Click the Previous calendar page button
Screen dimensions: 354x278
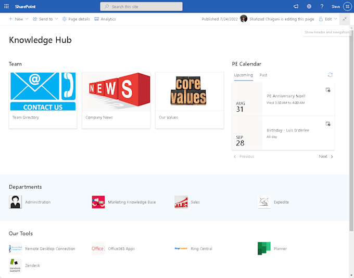click(244, 156)
